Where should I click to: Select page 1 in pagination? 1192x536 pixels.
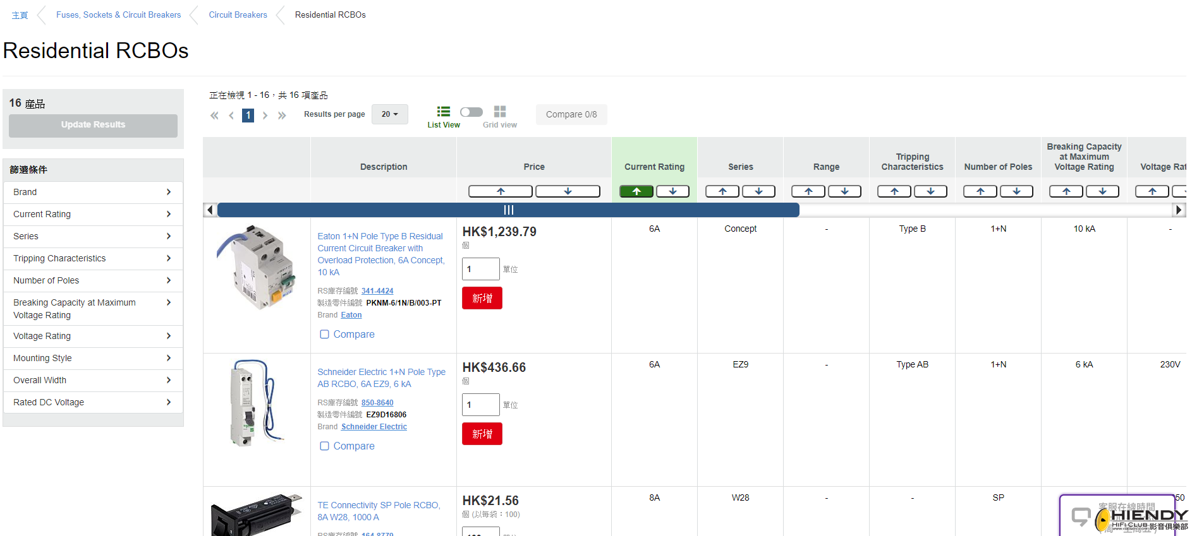[x=248, y=116]
